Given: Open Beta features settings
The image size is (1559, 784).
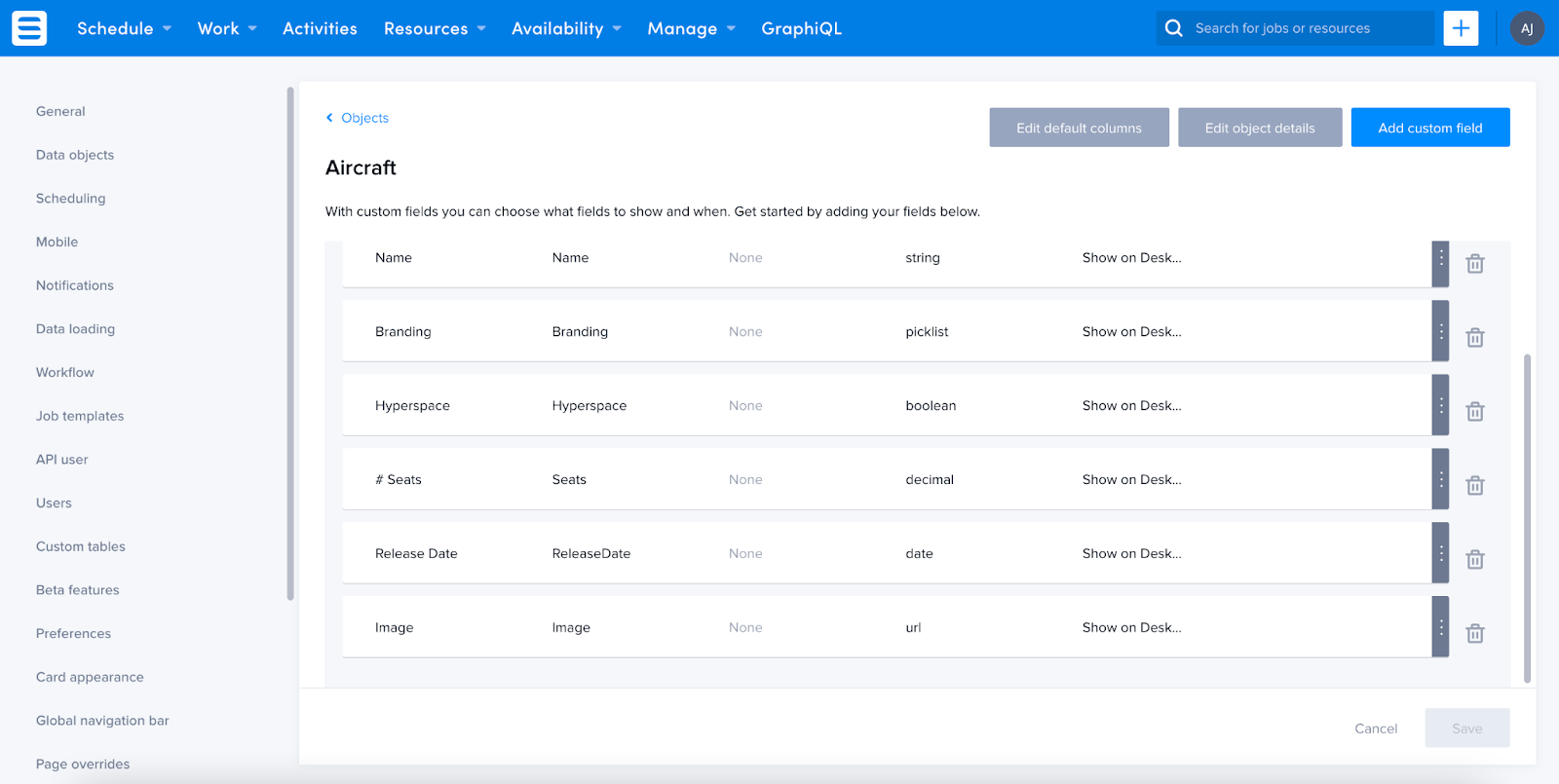Looking at the screenshot, I should [x=78, y=590].
